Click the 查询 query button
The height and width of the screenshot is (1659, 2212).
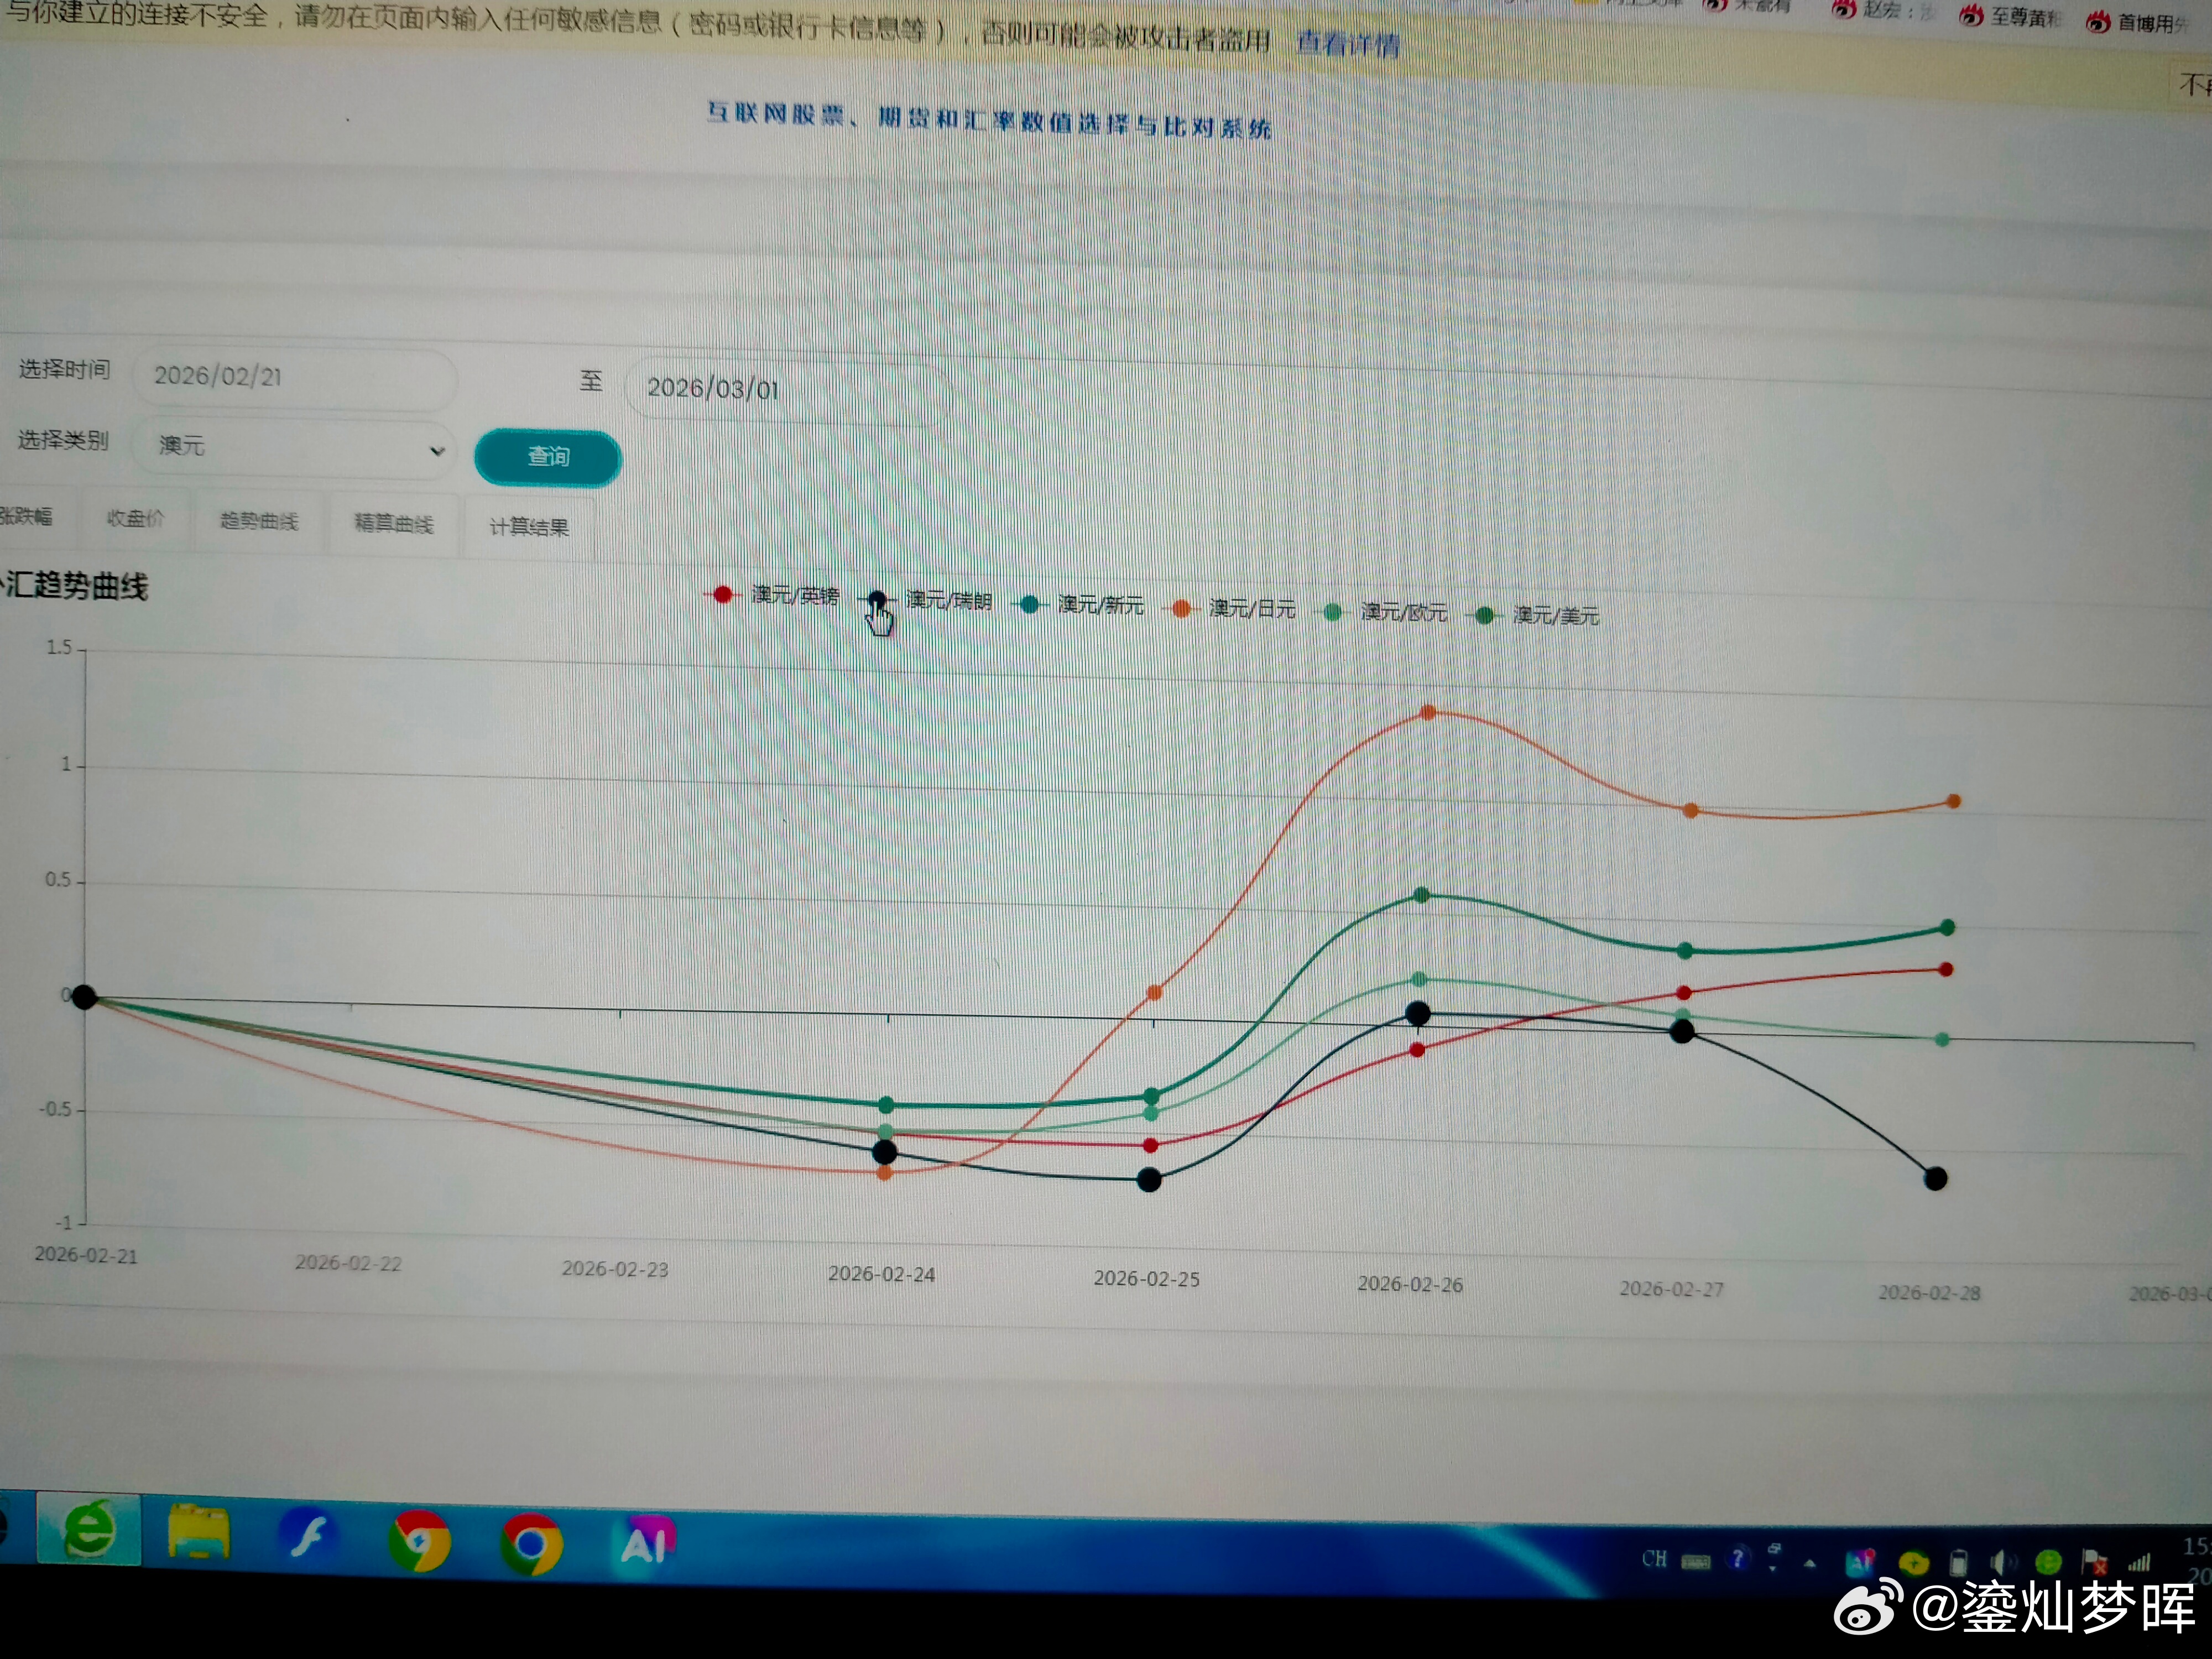(548, 457)
